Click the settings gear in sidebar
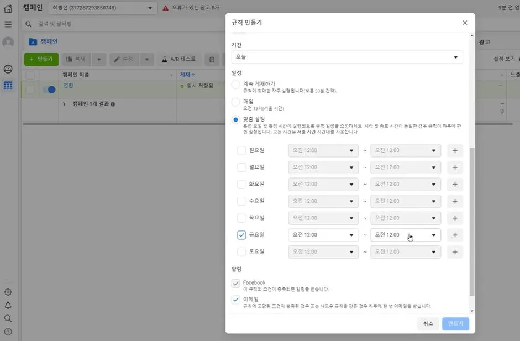 tap(8, 292)
